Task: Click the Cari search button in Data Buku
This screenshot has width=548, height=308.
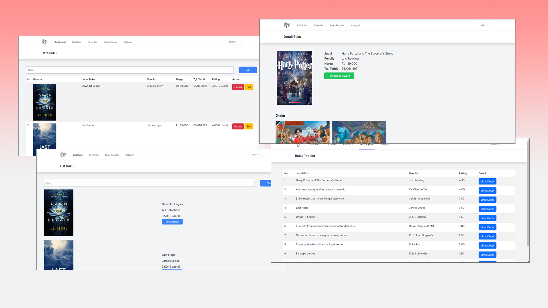Action: [x=248, y=70]
